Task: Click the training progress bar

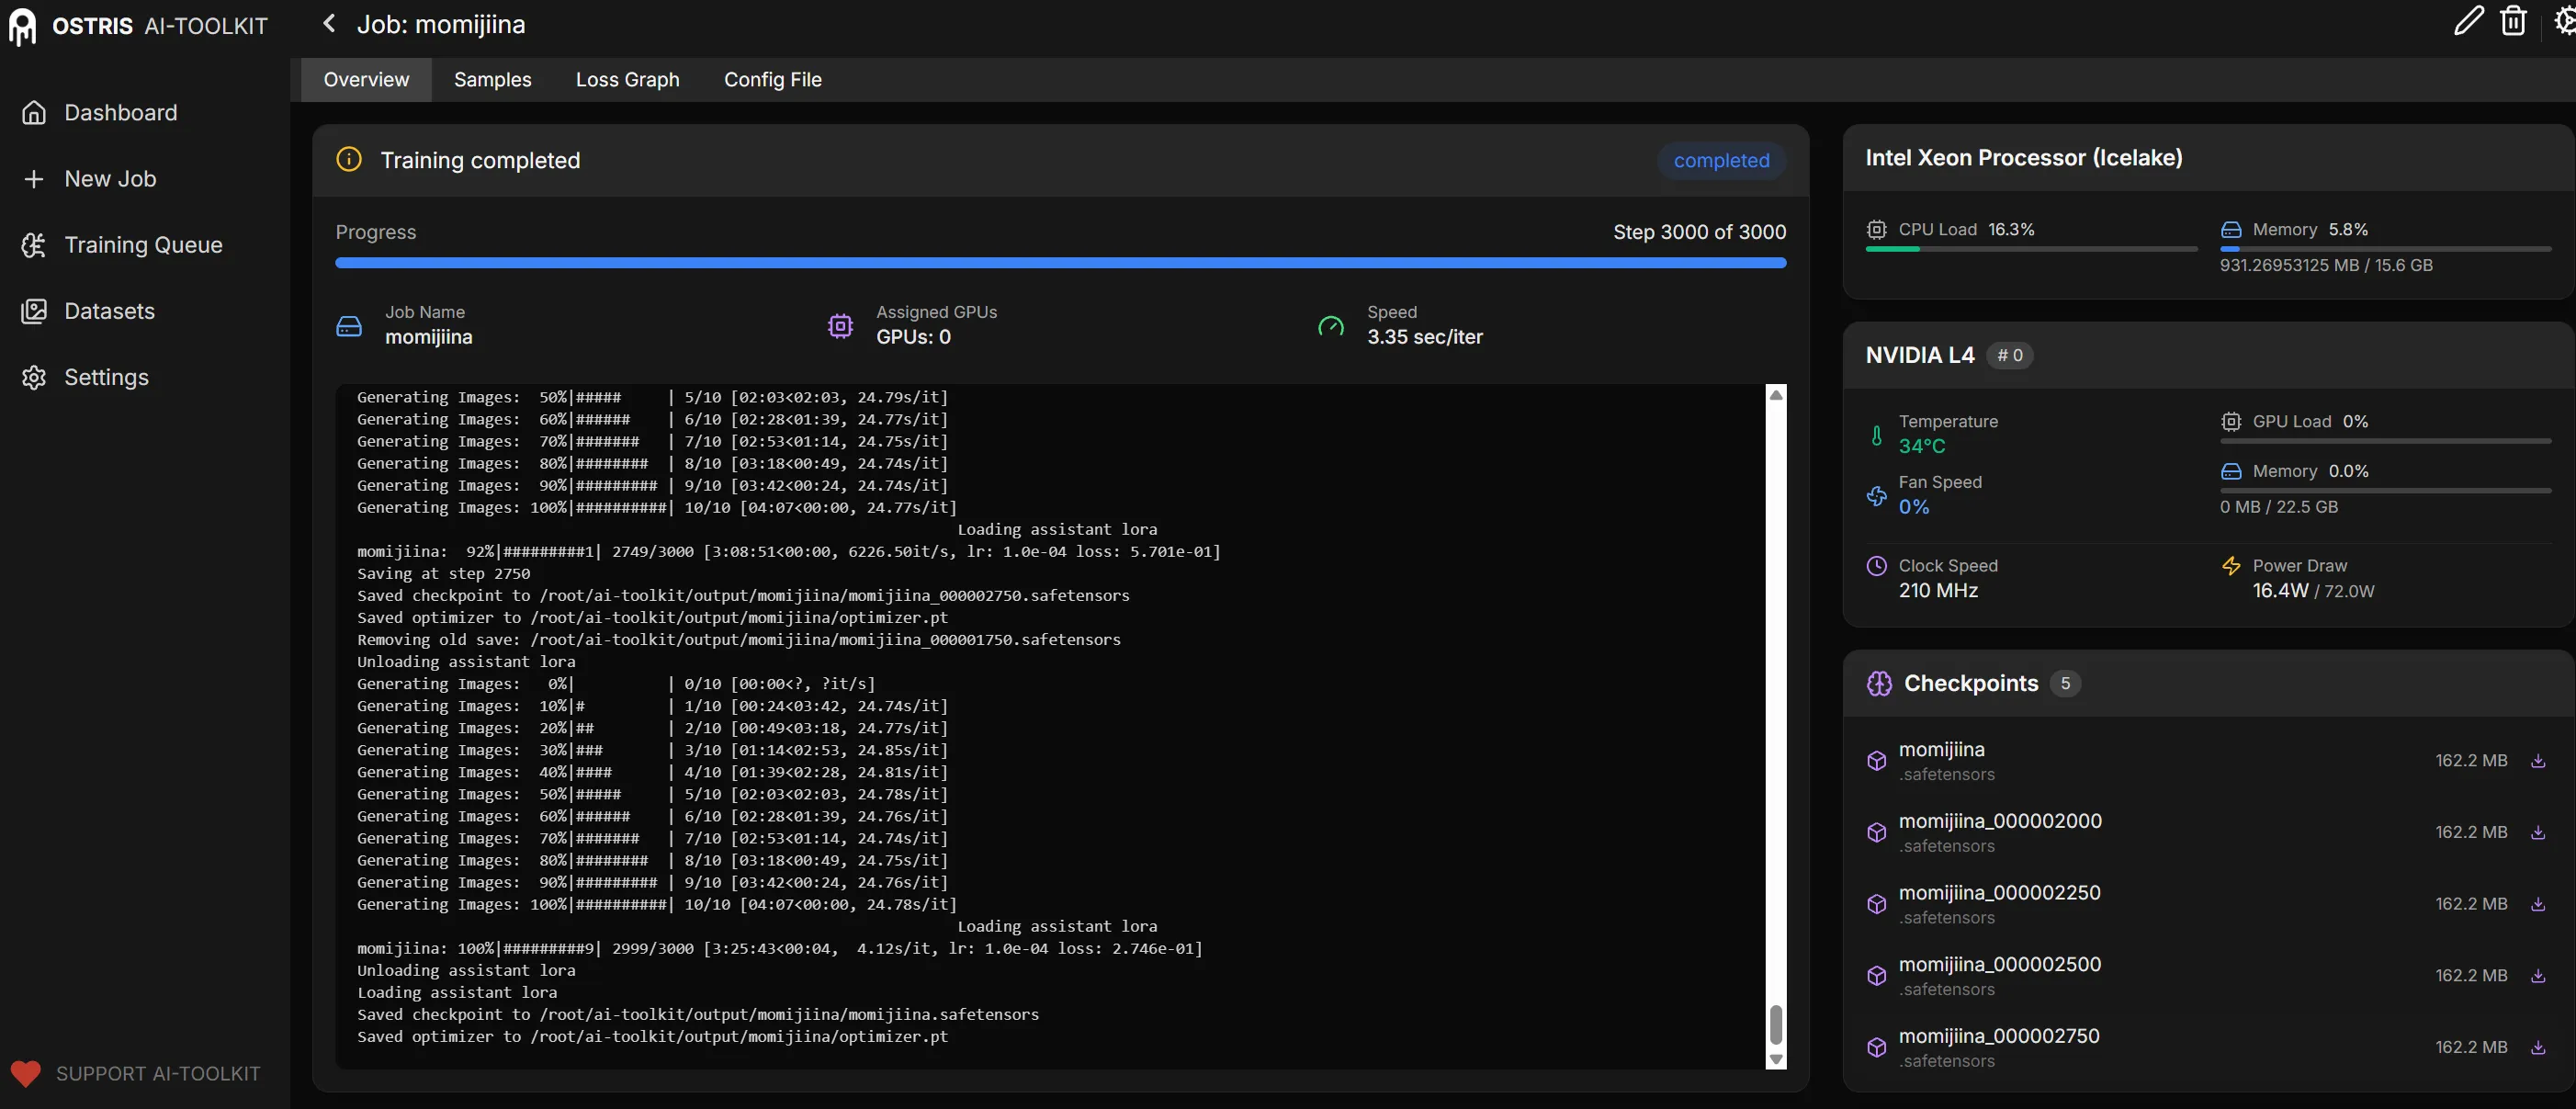Action: pos(1060,263)
